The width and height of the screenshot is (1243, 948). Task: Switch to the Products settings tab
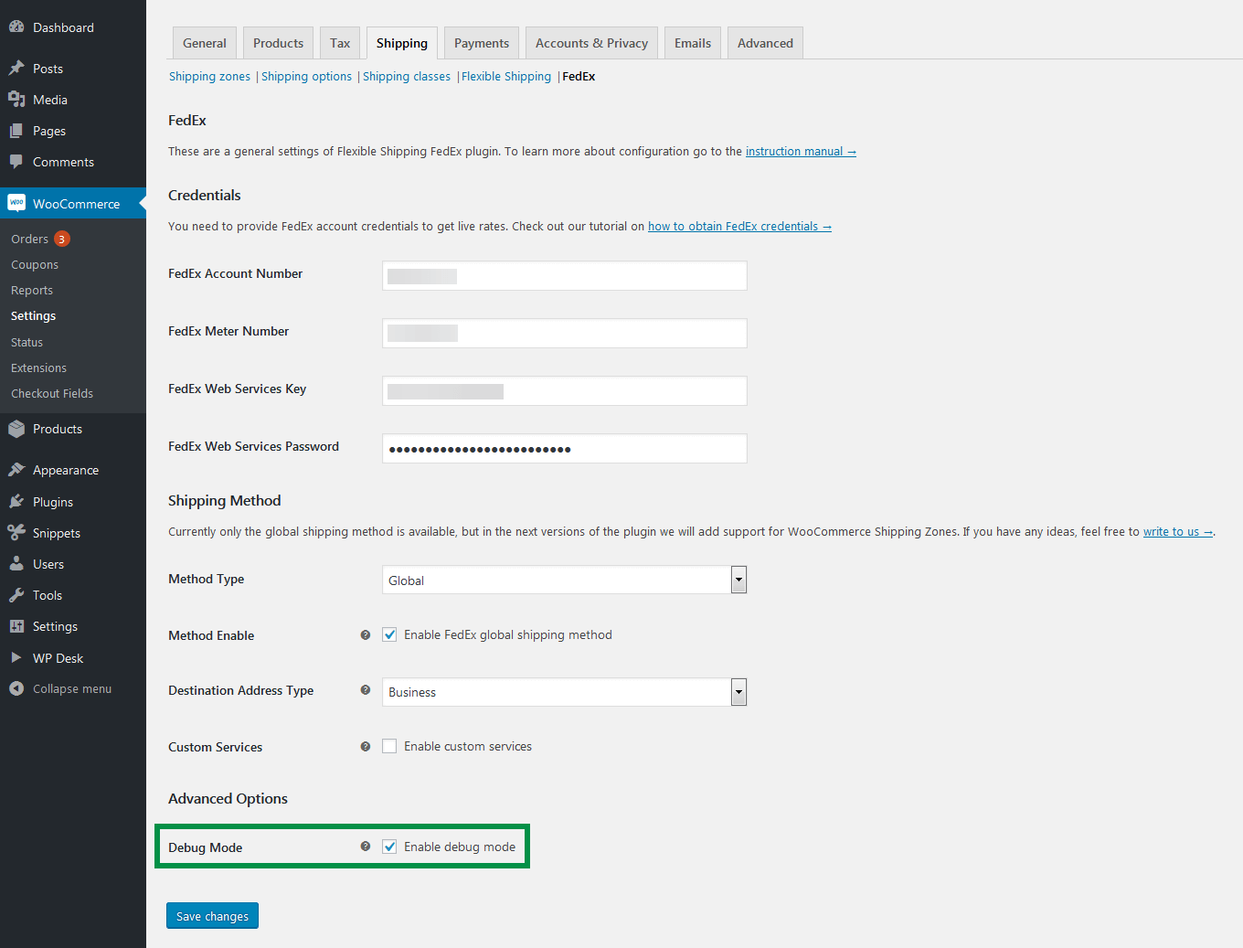coord(278,43)
